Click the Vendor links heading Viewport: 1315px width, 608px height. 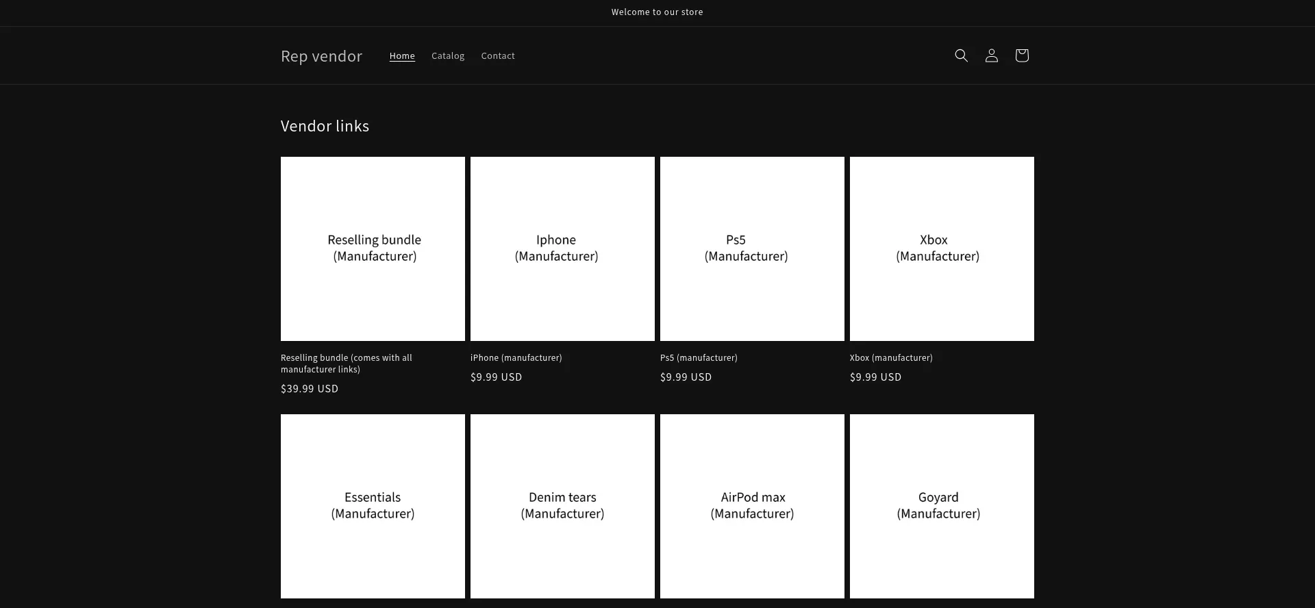point(325,126)
